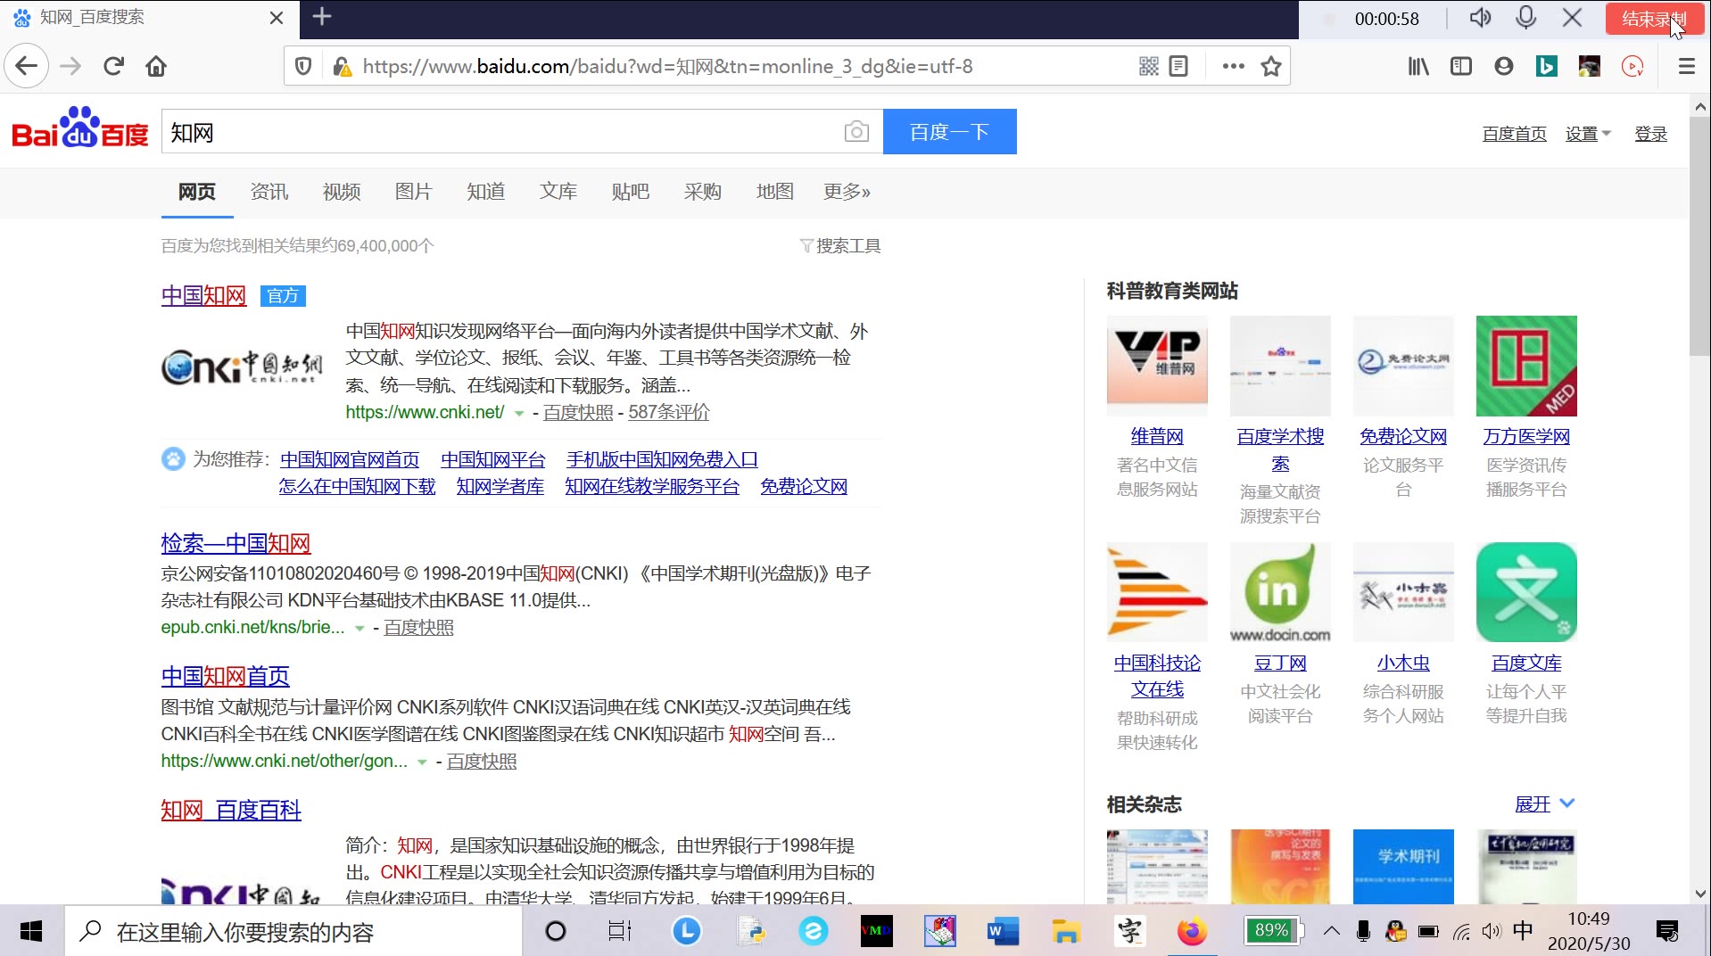Open page actions three-dot menu
Image resolution: width=1711 pixels, height=956 pixels.
[1233, 66]
